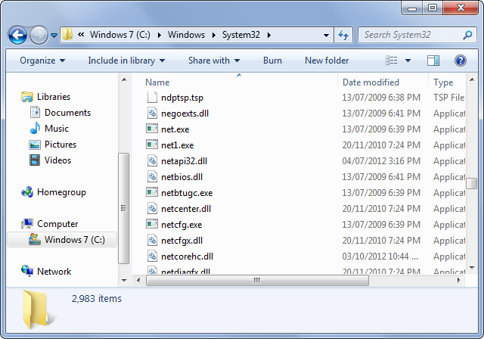Screen dimensions: 484x339
Task: Open the Share with dropdown
Action: [213, 61]
